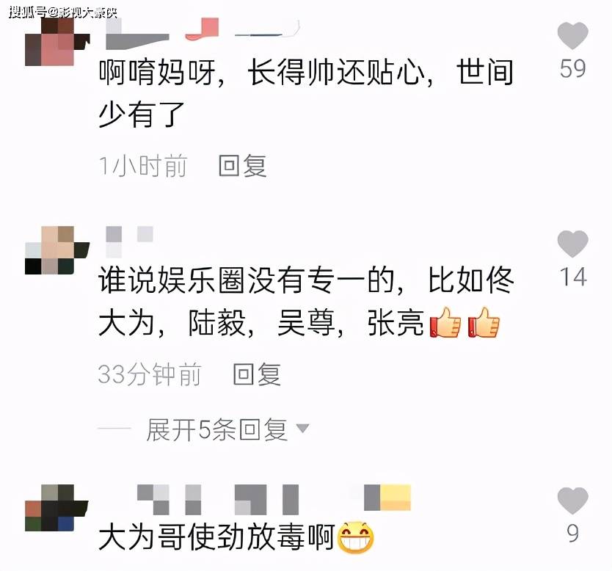Viewport: 612px width, 571px height.
Task: Like the comment with 59 likes
Action: coord(572,36)
